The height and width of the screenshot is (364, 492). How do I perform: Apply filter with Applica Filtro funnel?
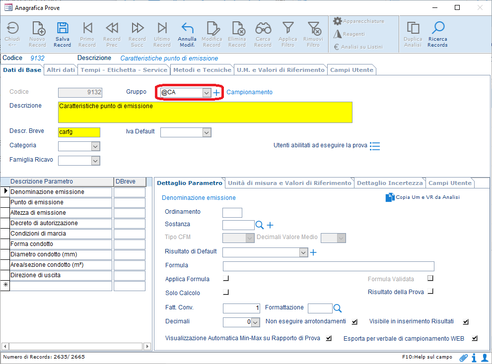coord(288,34)
